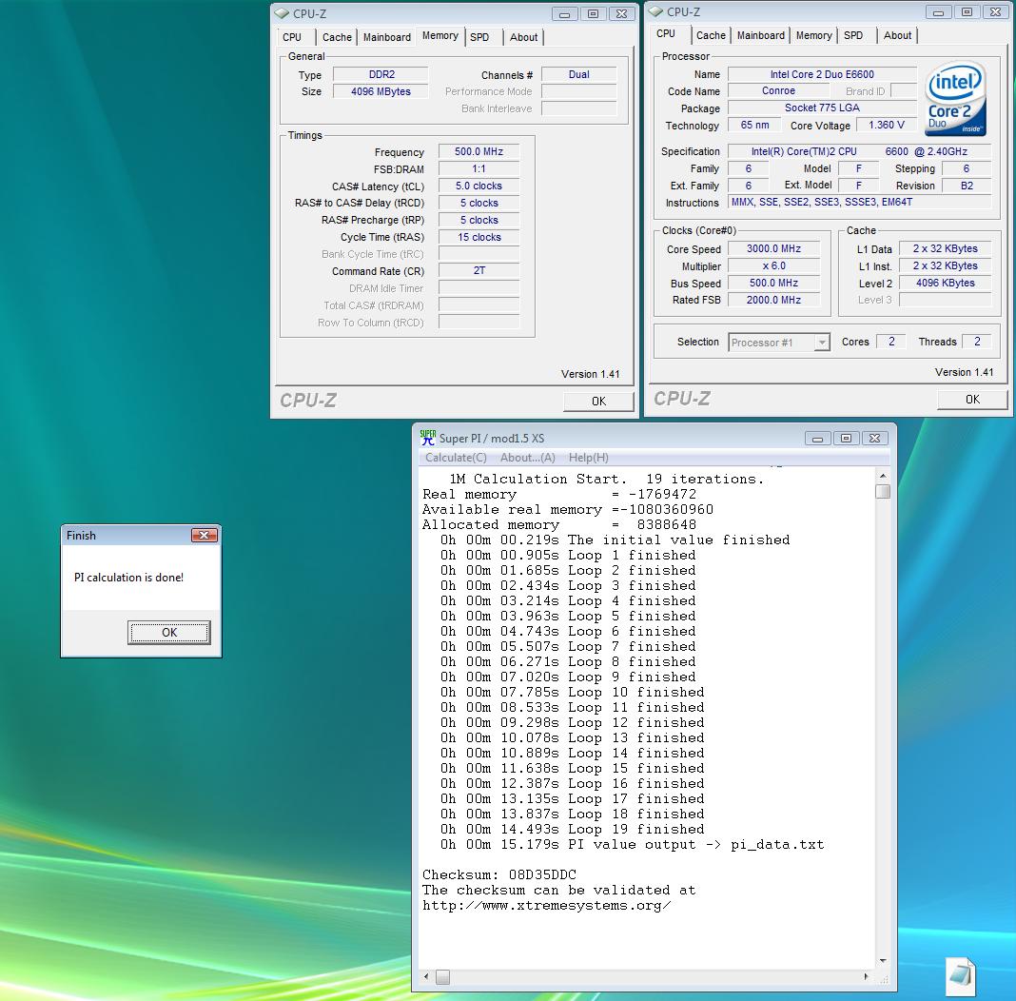
Task: Click OK in CPU-Z CPU window
Action: click(x=972, y=399)
